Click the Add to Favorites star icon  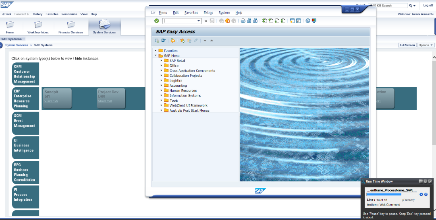coord(182,41)
